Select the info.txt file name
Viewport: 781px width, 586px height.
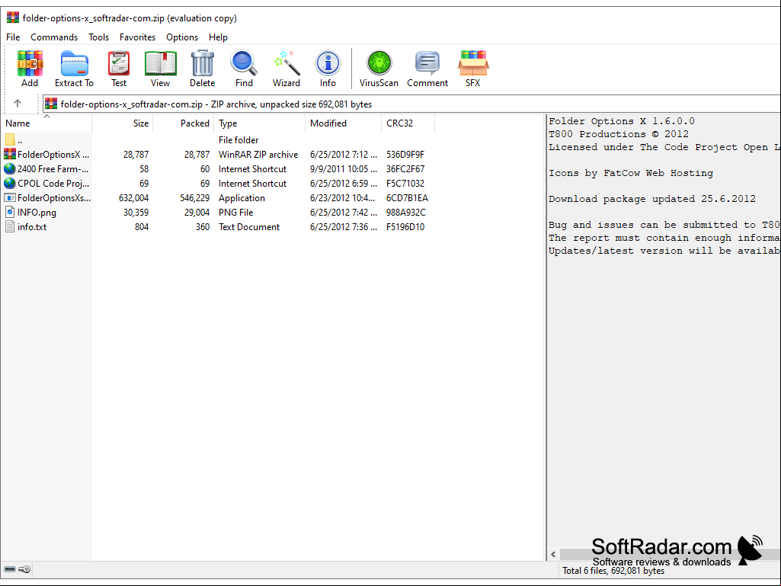[32, 227]
